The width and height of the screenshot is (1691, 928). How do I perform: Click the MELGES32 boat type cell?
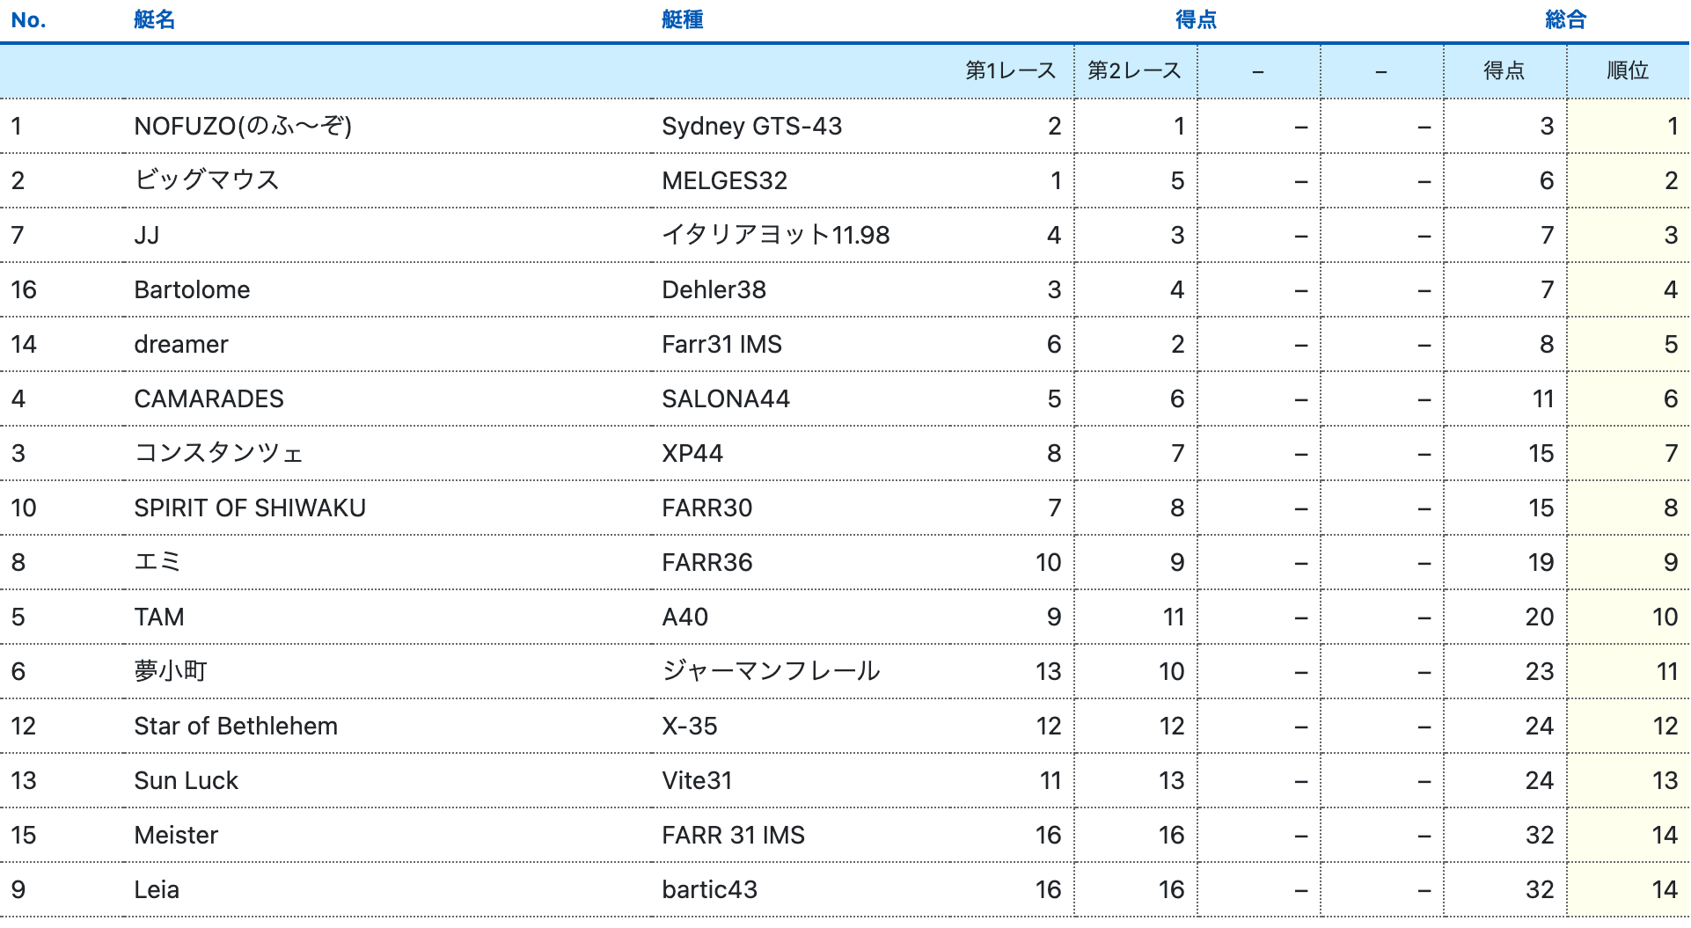point(724,180)
